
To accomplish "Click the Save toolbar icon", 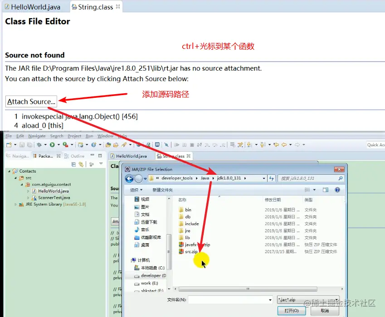I will tap(22, 144).
